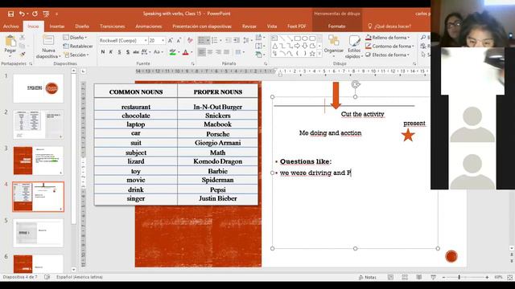This screenshot has width=515, height=289.
Task: Start slideshow from Quick Access toolbar
Action: (46, 14)
